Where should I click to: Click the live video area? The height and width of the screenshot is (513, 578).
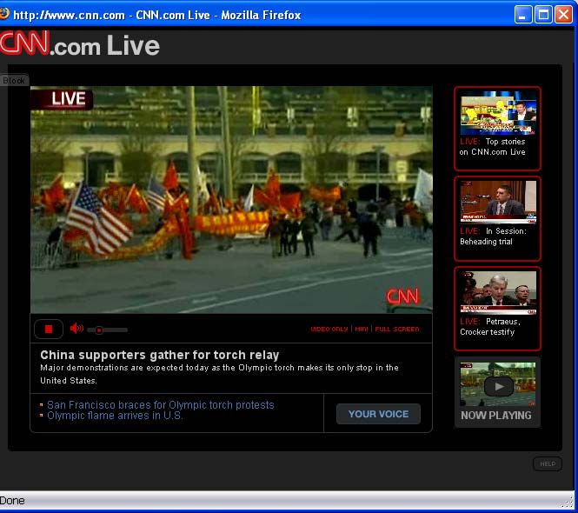click(231, 199)
